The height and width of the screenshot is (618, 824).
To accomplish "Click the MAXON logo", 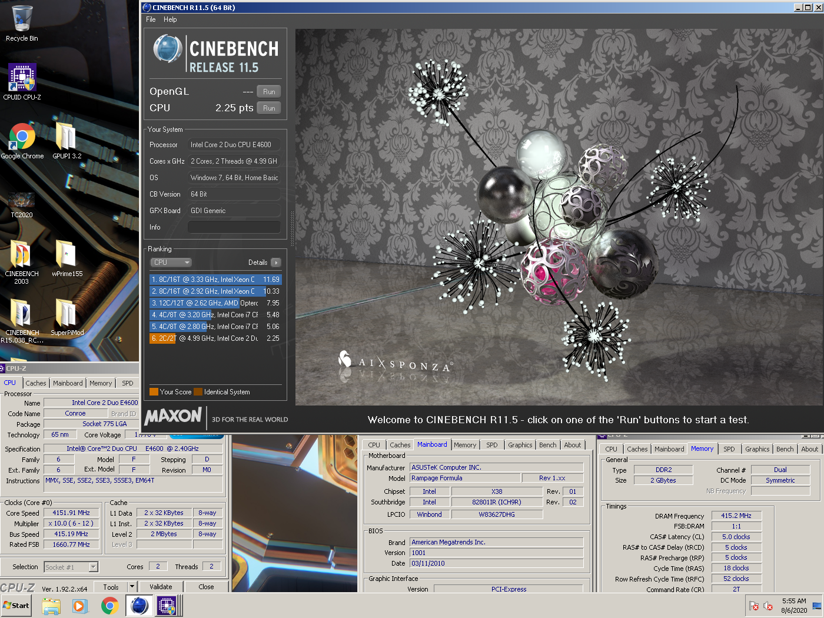I will coord(173,417).
